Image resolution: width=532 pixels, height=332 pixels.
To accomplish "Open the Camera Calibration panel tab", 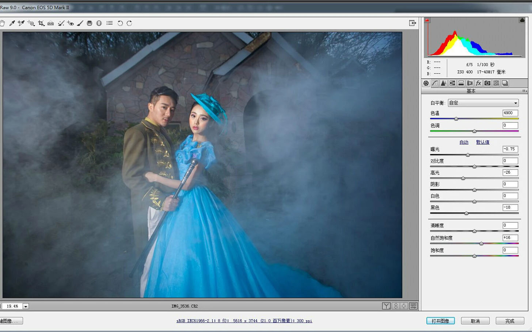I will (x=487, y=83).
